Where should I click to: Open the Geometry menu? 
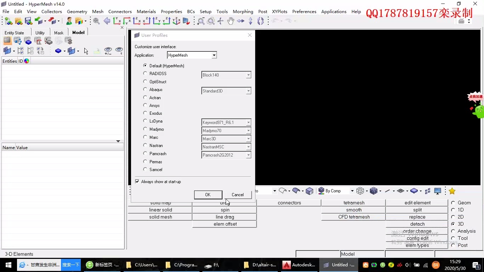click(77, 12)
